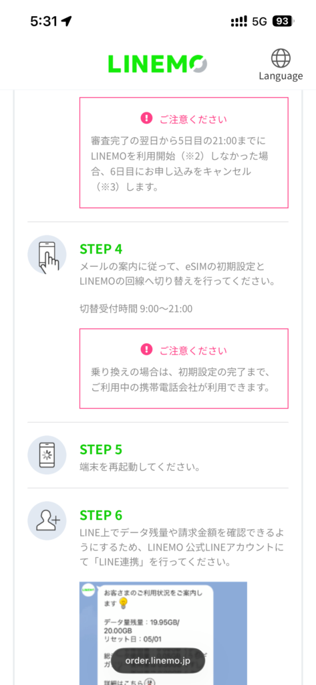This screenshot has height=685, width=316.
Task: Select the STEP 5 heading
Action: tap(102, 450)
